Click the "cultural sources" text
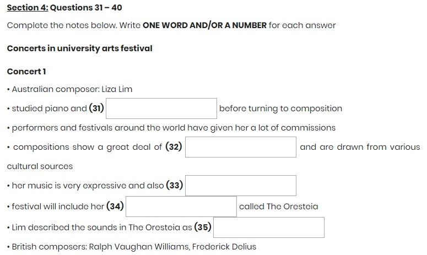The height and width of the screenshot is (255, 427). click(x=40, y=166)
